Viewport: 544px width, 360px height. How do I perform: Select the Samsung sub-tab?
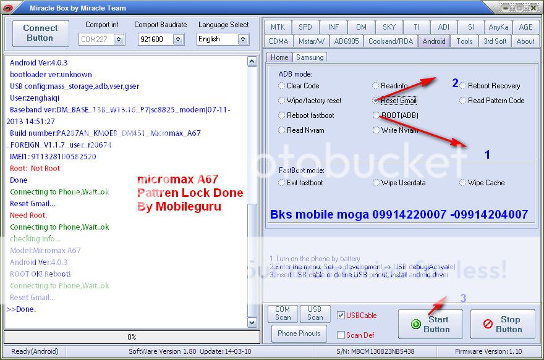click(x=310, y=57)
